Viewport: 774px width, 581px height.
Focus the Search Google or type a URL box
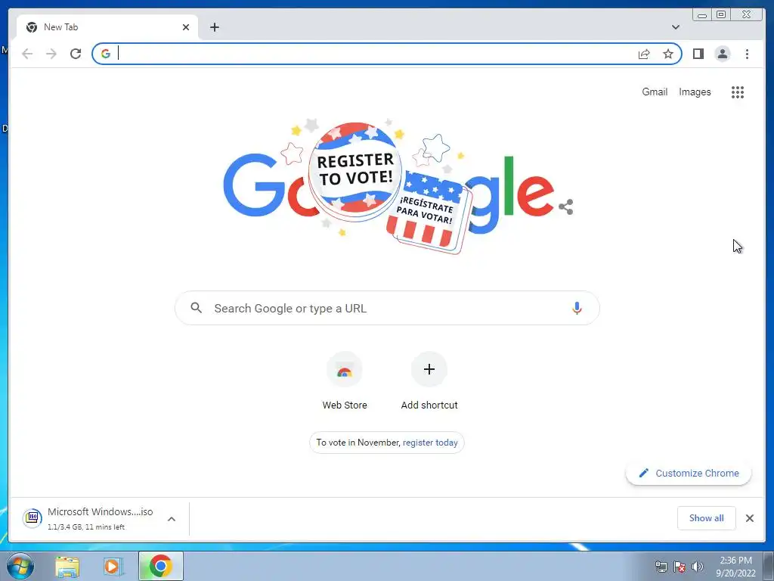387,309
